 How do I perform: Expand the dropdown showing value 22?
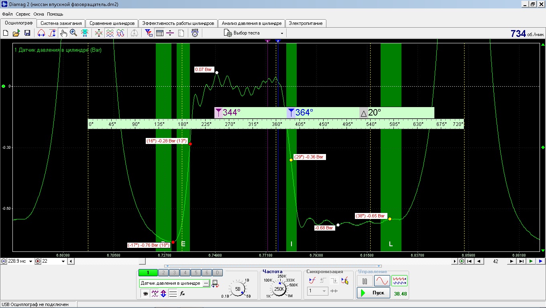click(x=63, y=261)
